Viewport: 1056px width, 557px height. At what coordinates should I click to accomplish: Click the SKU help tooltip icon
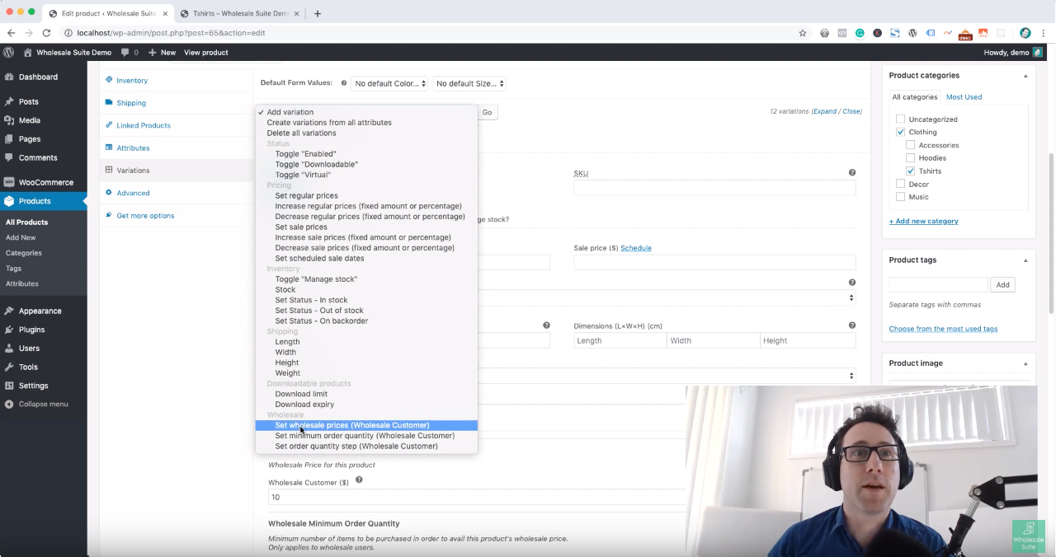[x=852, y=173]
